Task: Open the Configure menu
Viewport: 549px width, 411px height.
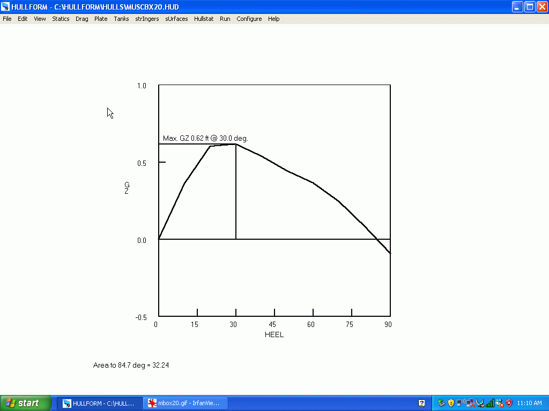Action: pos(249,19)
